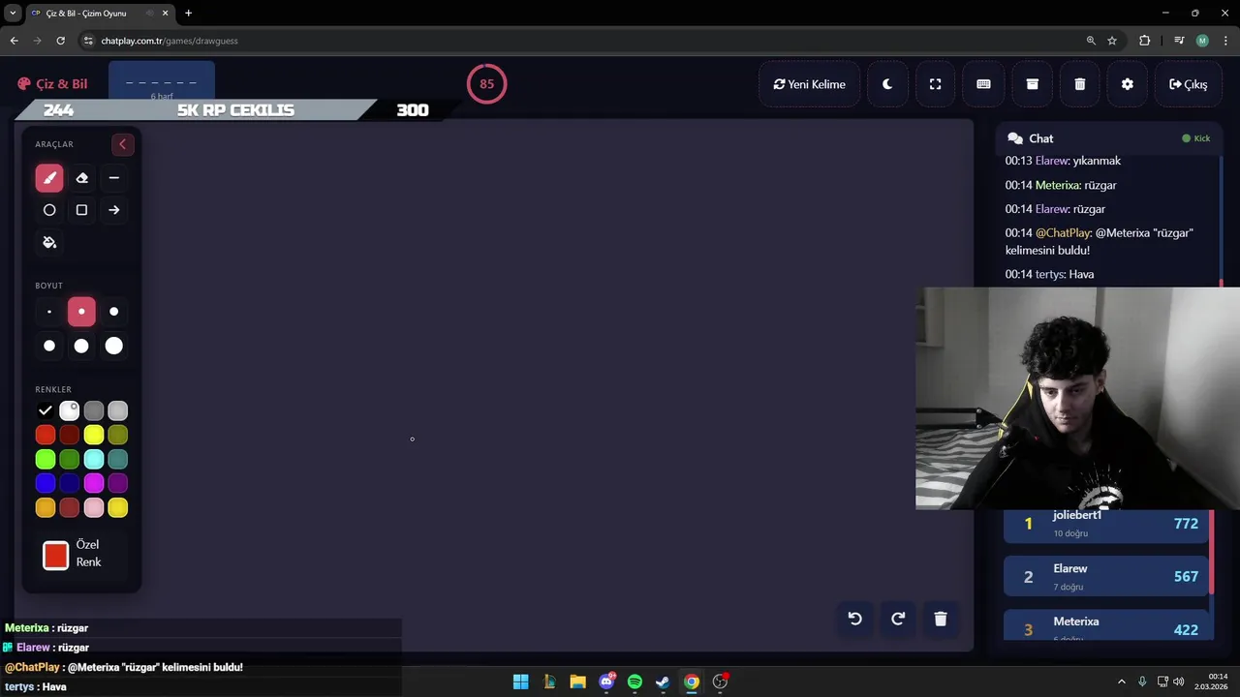
Task: Collapse the Araçlar tools panel
Action: click(122, 144)
